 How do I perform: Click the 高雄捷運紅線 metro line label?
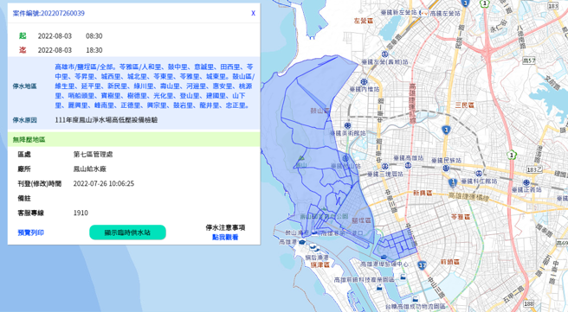click(412, 104)
